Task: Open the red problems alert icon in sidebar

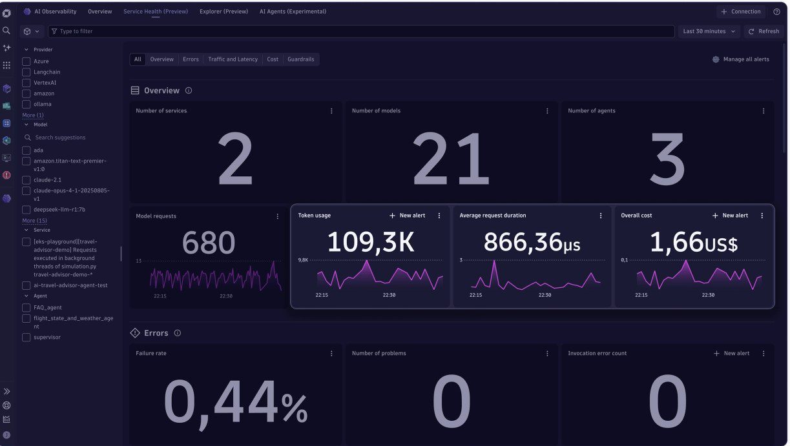Action: (x=6, y=175)
